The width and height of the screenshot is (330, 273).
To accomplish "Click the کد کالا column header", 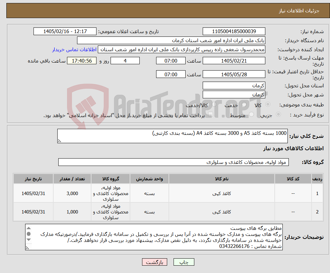I will coord(293,179).
